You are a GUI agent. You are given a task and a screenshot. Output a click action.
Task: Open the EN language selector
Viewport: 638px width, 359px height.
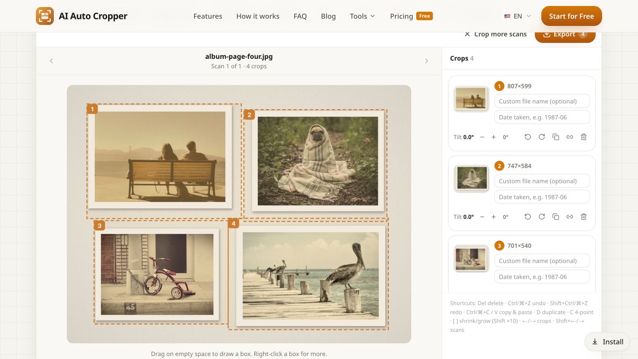point(517,16)
